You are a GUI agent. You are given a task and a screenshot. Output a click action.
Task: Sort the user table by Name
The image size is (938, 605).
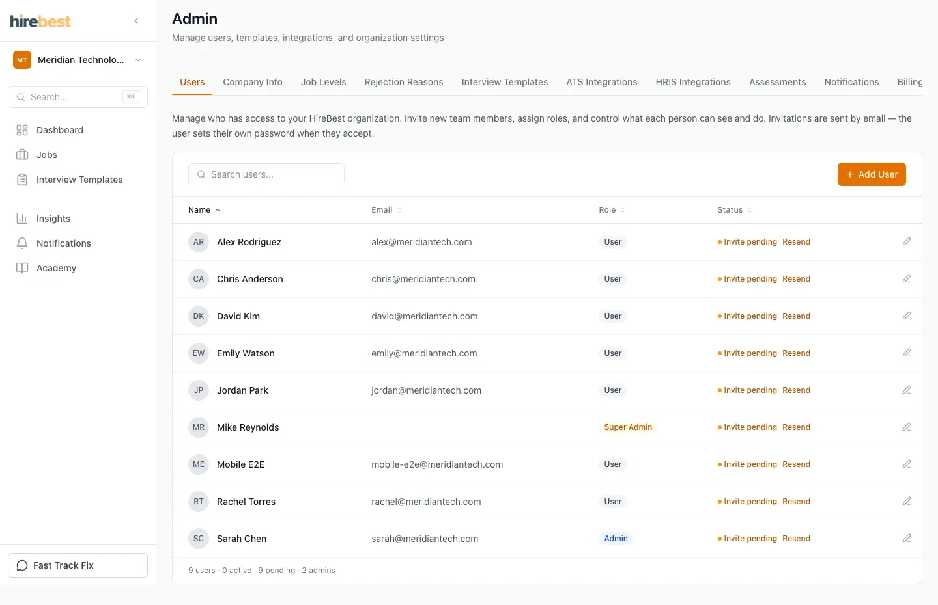tap(204, 210)
